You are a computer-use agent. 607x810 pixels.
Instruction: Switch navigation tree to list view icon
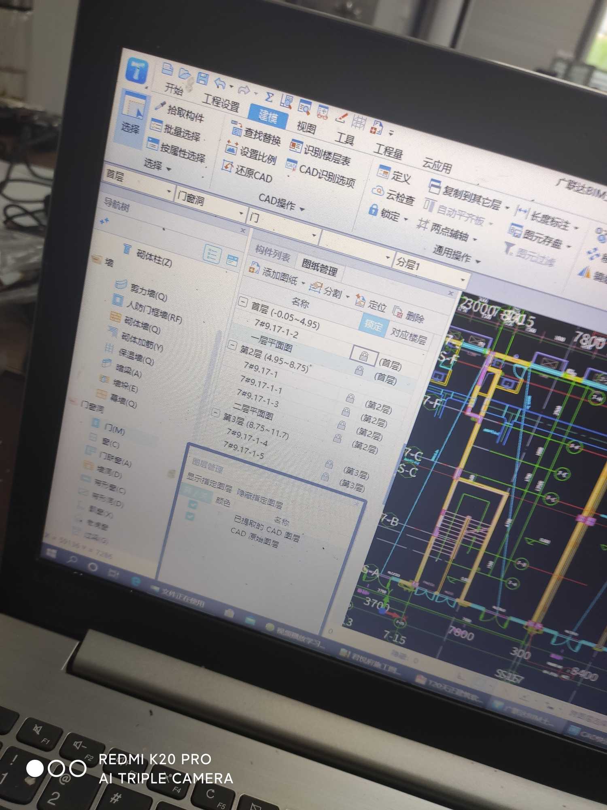[212, 254]
